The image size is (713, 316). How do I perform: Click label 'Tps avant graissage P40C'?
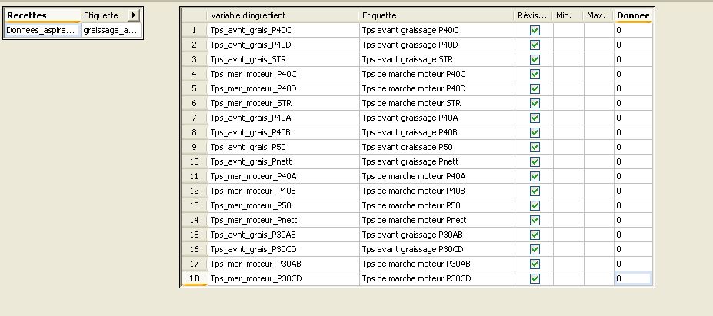pyautogui.click(x=410, y=30)
